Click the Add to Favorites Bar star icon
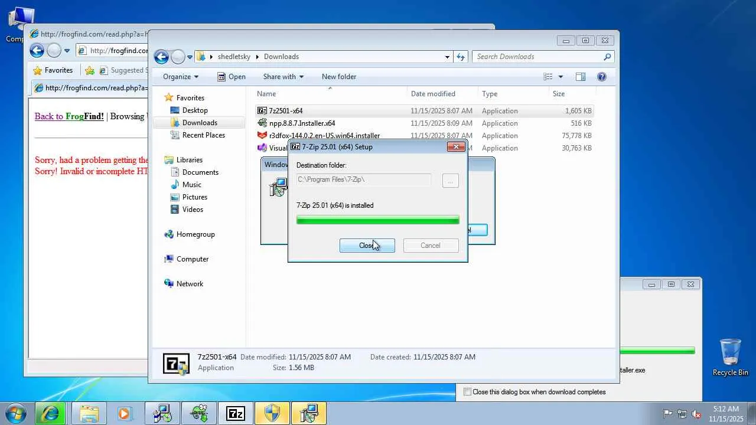This screenshot has width=756, height=425. pyautogui.click(x=90, y=70)
